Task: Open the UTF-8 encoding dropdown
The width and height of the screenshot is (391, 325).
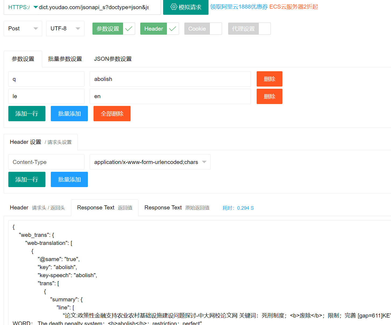Action: [65, 28]
